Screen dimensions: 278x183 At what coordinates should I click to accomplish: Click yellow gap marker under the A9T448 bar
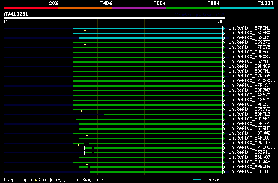(x=87, y=164)
